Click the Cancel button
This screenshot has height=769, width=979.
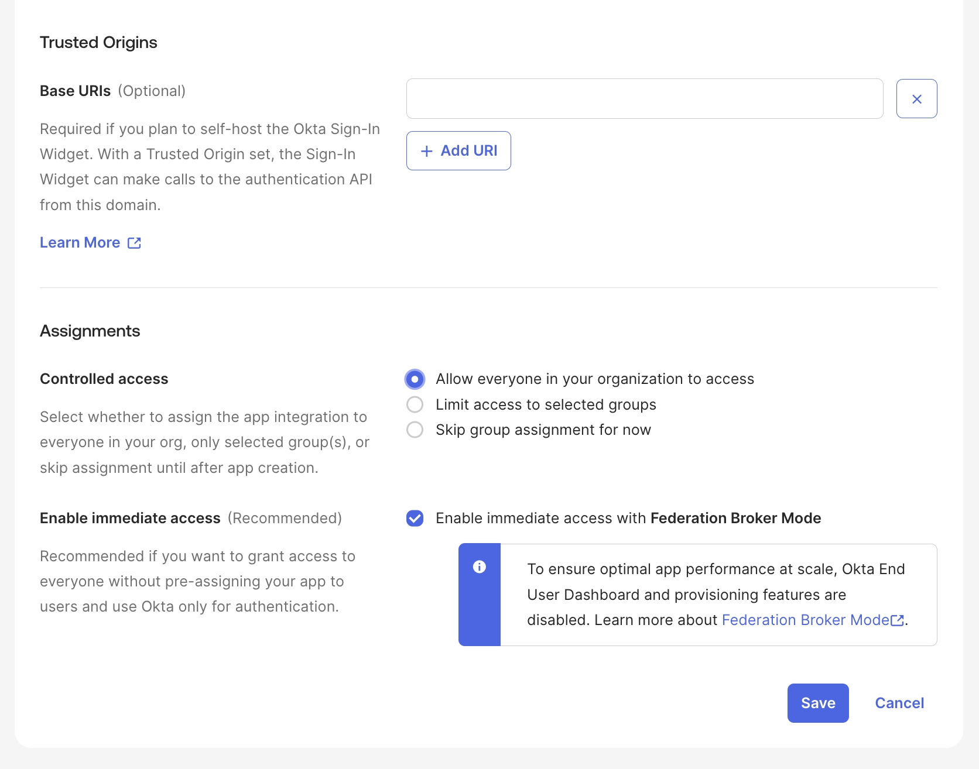click(x=899, y=703)
